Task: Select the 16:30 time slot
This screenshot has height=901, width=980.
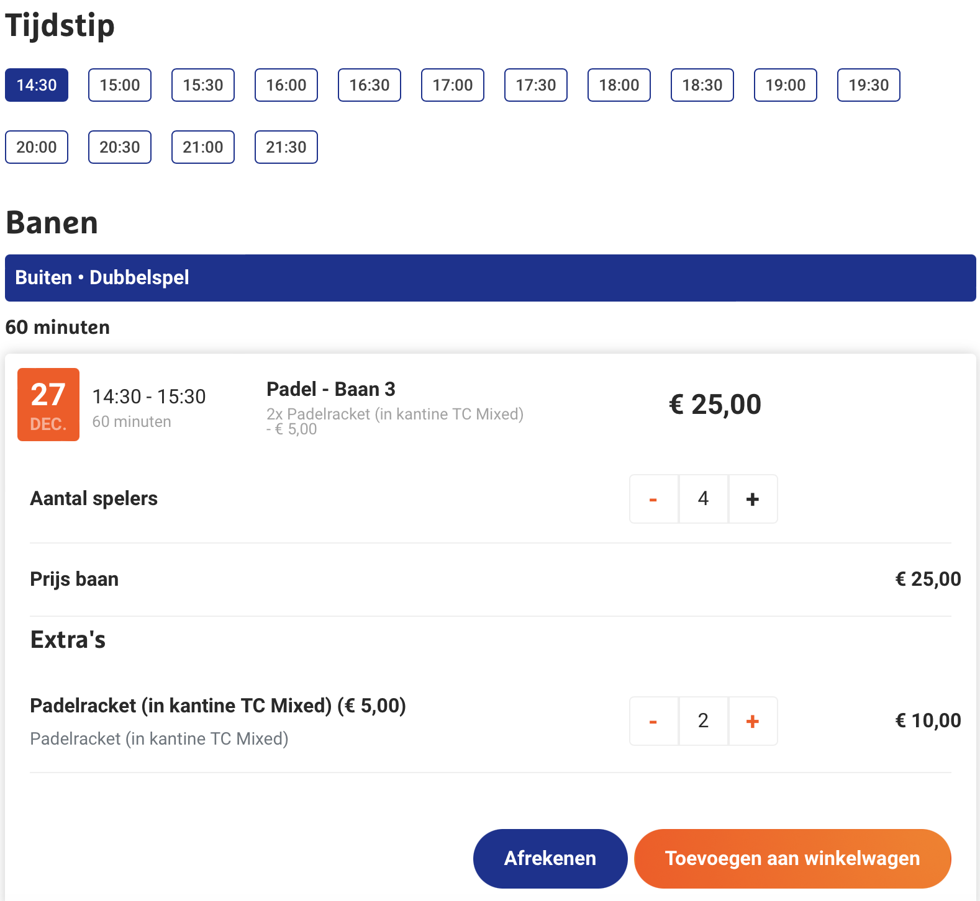Action: tap(370, 85)
